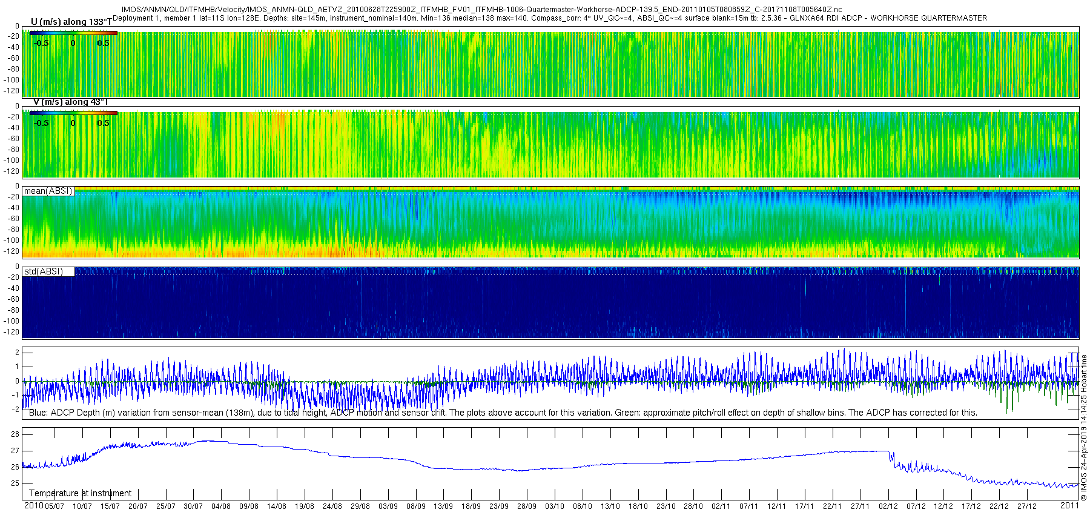Click the '02/12' date tick label
This screenshot has width=1090, height=515.
coord(888,507)
